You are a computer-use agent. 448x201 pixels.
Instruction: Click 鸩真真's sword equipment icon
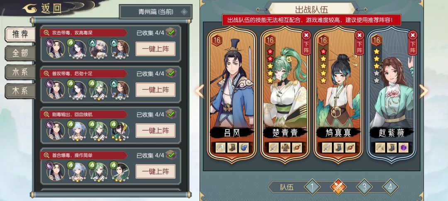pyautogui.click(x=327, y=148)
